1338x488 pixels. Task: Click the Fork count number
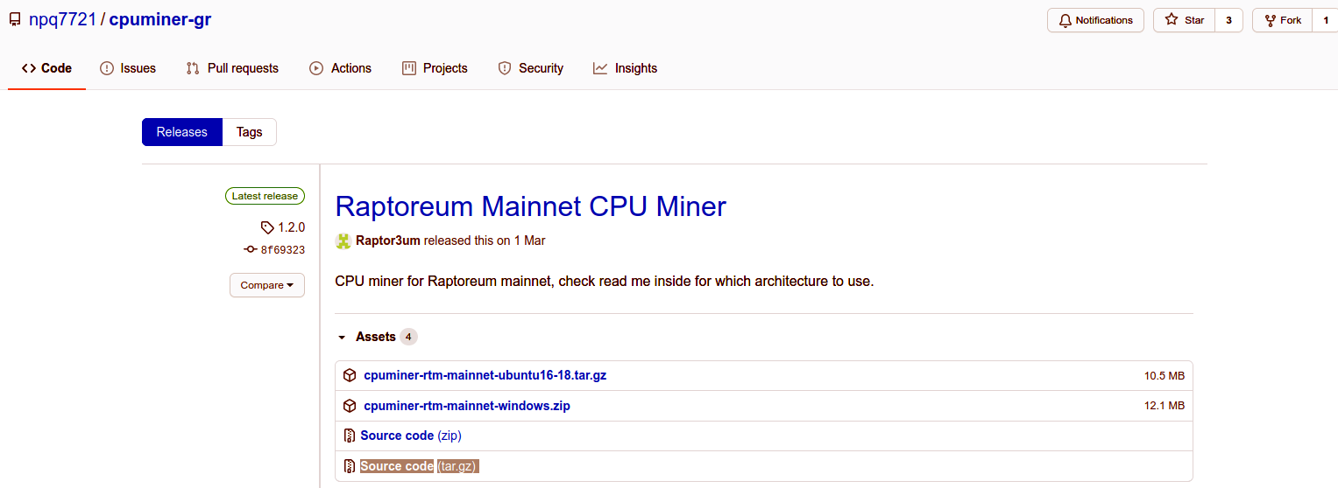coord(1325,20)
